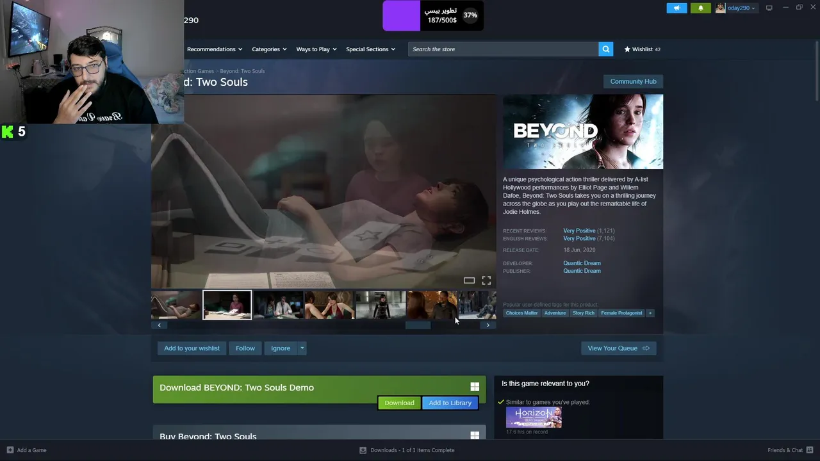Click Windows icon beside demo download title
This screenshot has height=461, width=820.
(475, 387)
